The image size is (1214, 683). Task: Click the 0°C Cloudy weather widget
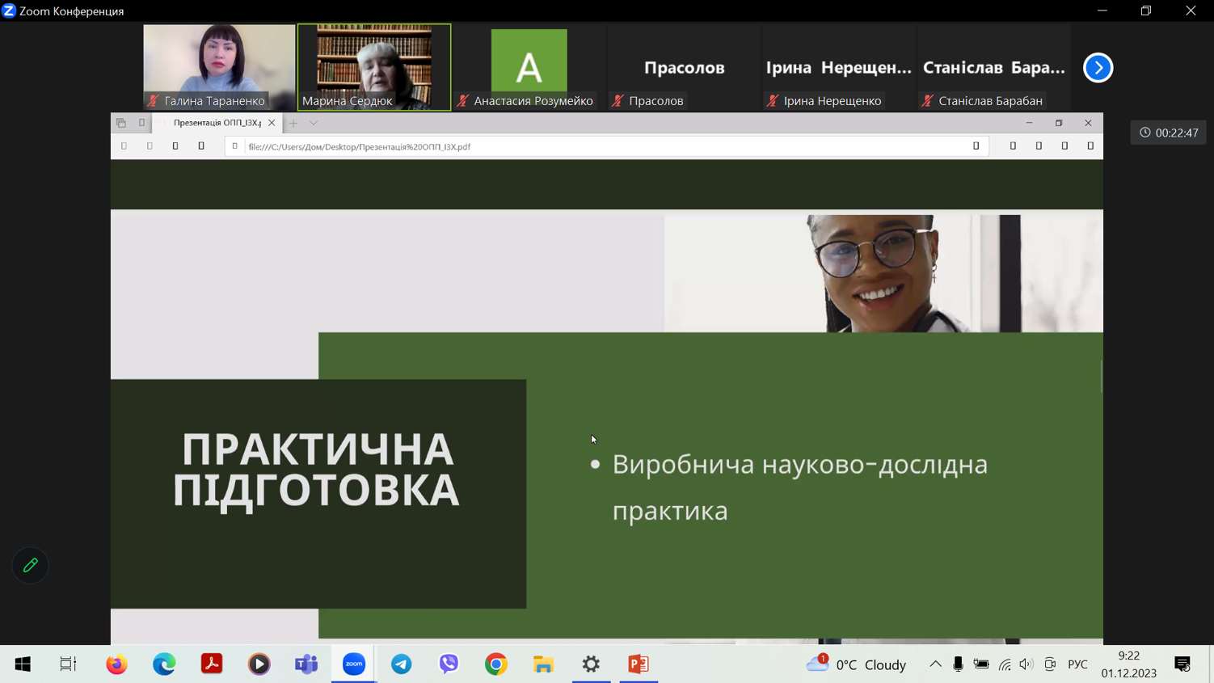pyautogui.click(x=857, y=664)
